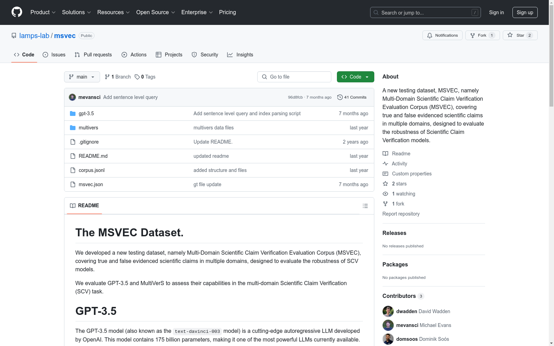Expand the Resources menu
Screen dimensions: 554x346
pos(114,12)
